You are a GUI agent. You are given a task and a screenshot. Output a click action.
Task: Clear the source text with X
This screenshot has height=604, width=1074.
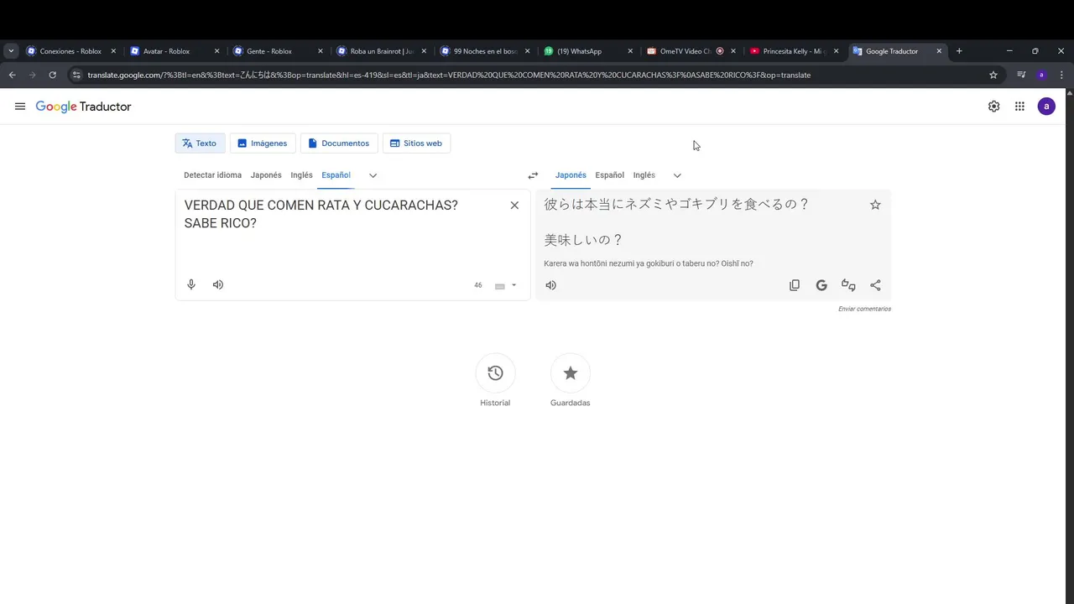[514, 206]
